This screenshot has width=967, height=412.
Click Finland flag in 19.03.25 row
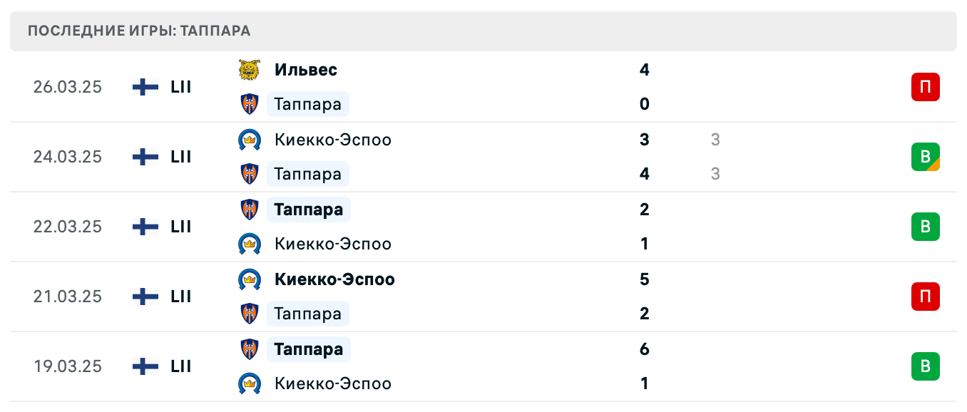tap(145, 366)
